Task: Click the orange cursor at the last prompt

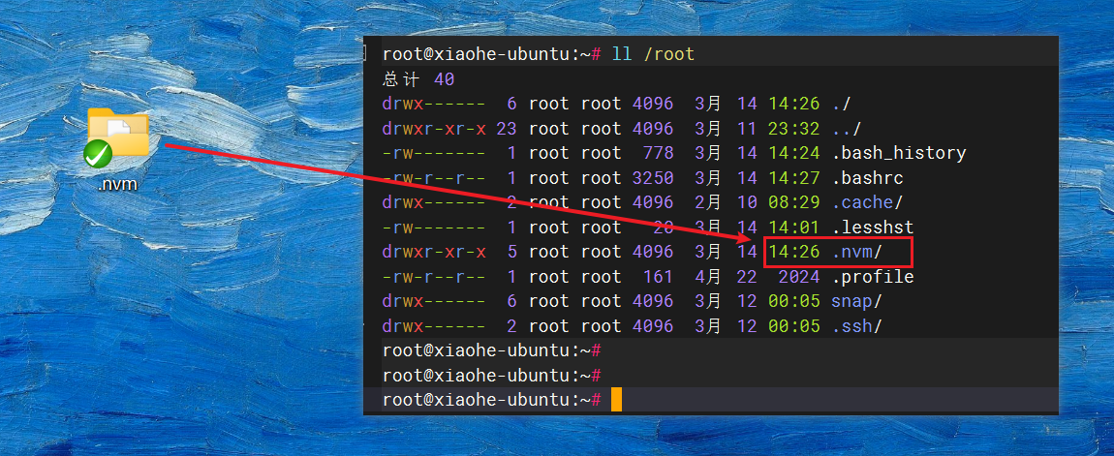Action: 616,400
